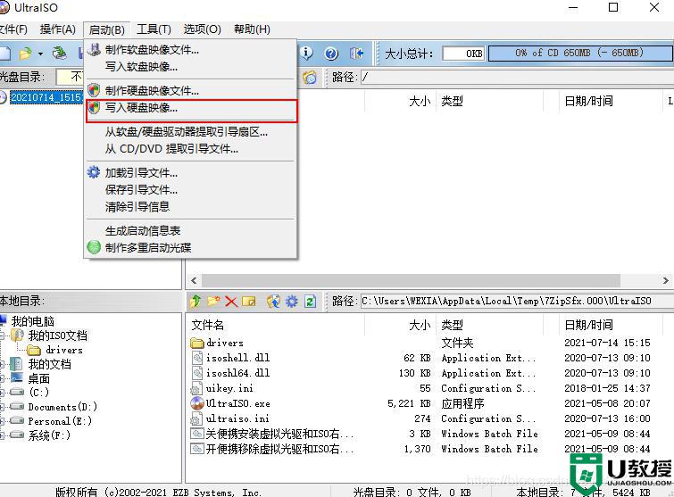Click the uikey.ini file icon
The image size is (674, 497).
click(x=196, y=388)
